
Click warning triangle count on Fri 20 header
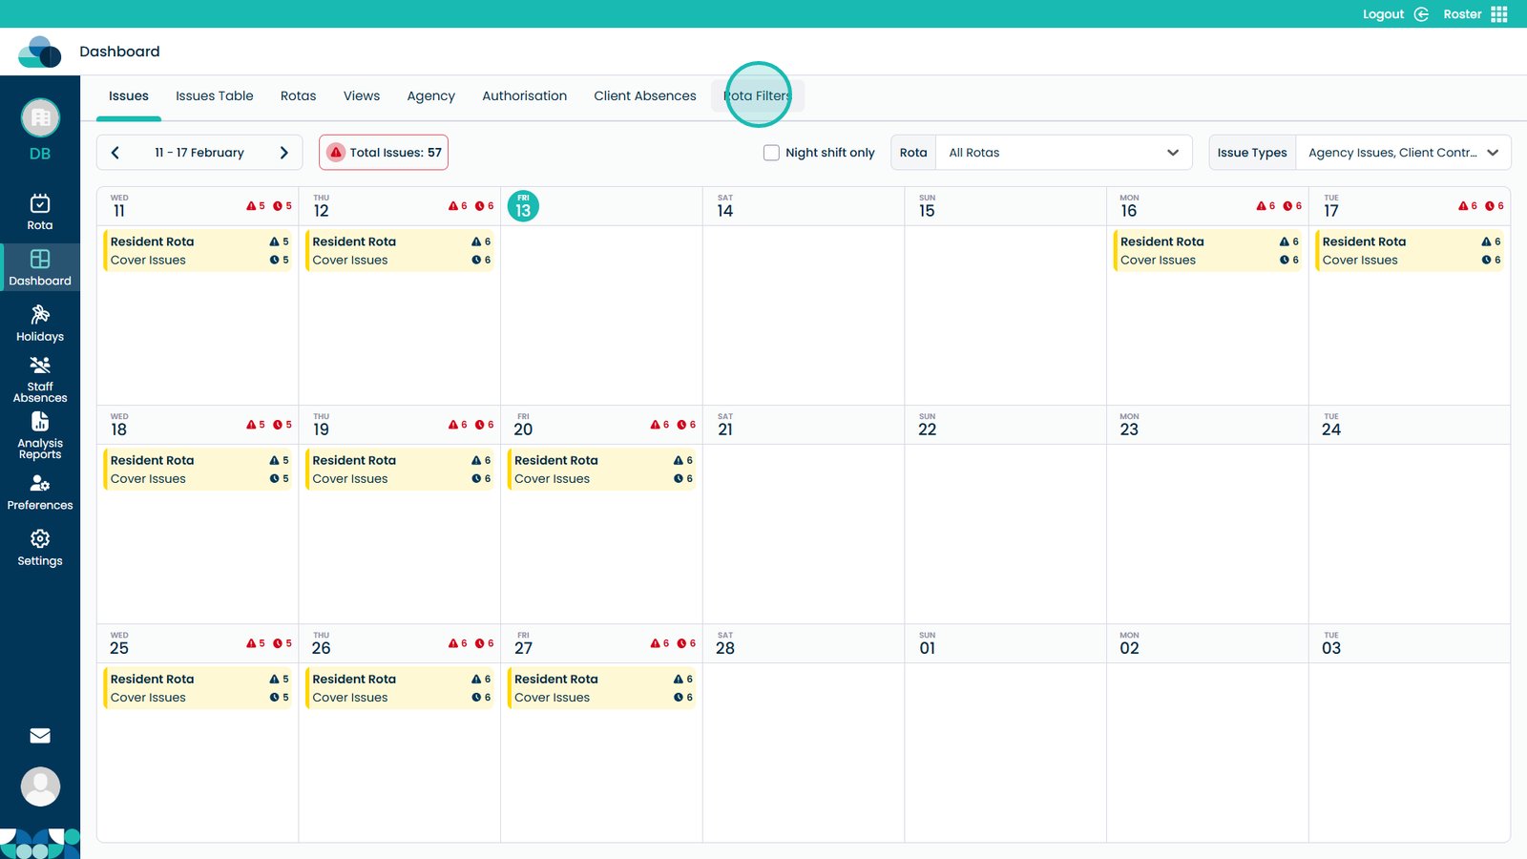(659, 425)
